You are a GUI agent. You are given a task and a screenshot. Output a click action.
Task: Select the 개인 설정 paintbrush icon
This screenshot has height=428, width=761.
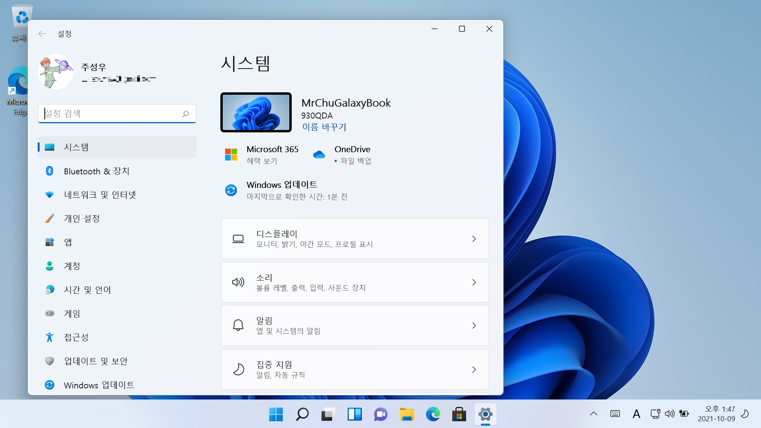tap(50, 218)
